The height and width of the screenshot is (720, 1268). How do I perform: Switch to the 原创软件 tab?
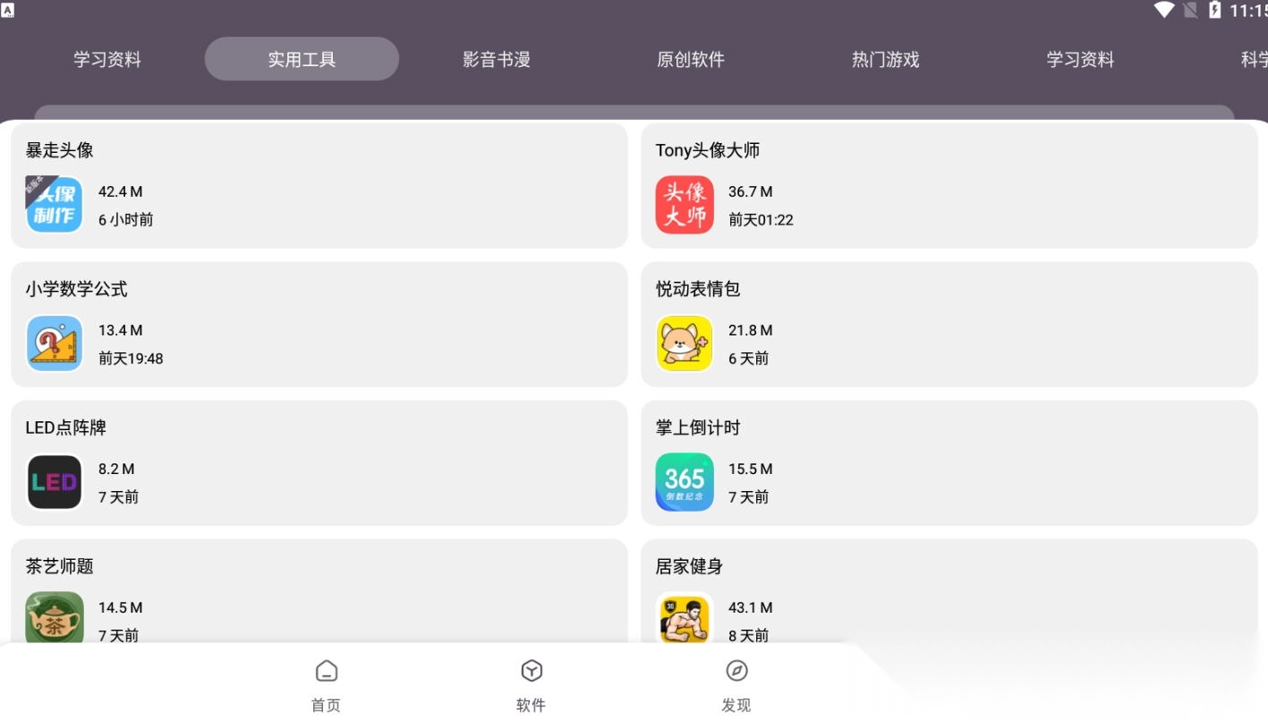coord(691,60)
